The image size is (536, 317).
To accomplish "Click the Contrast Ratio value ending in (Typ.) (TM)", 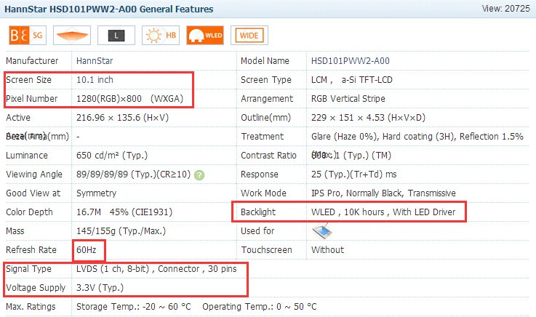I will point(351,156).
